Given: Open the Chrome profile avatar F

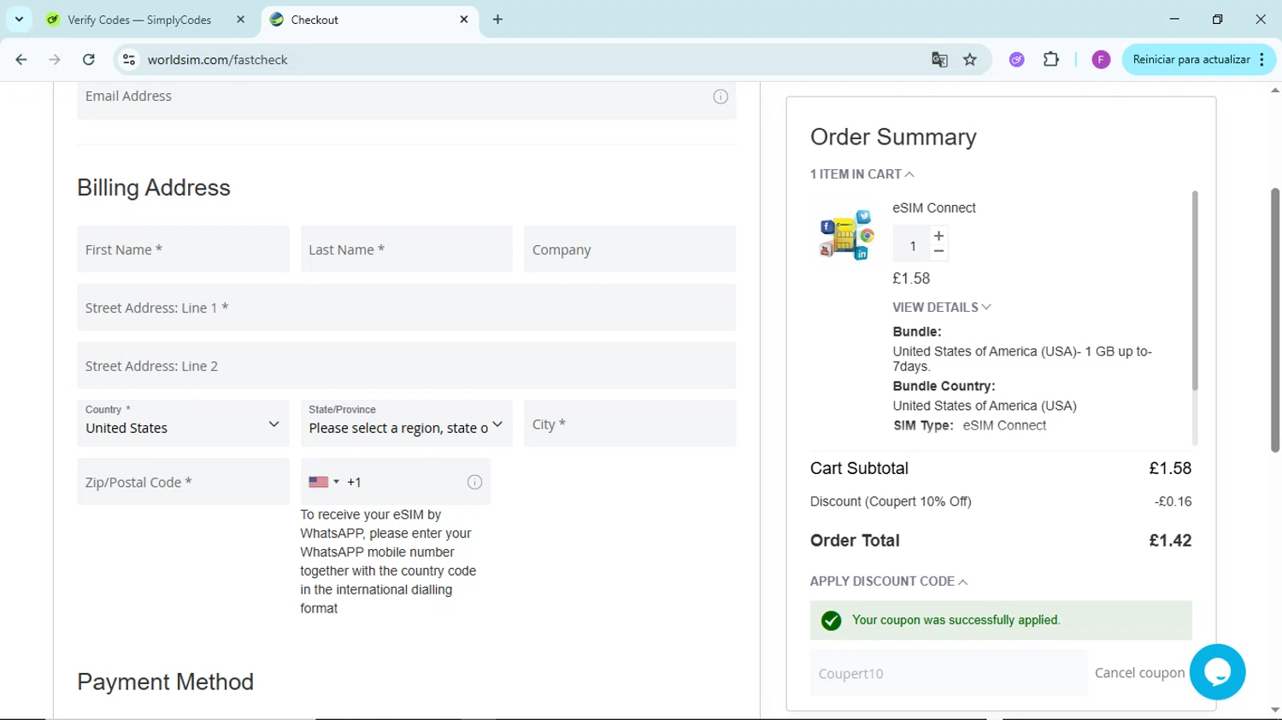Looking at the screenshot, I should [1101, 60].
